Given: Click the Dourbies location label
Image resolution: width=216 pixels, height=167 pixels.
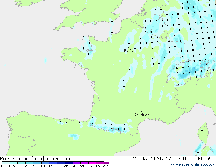Looking at the screenshot, I should [x=141, y=115].
